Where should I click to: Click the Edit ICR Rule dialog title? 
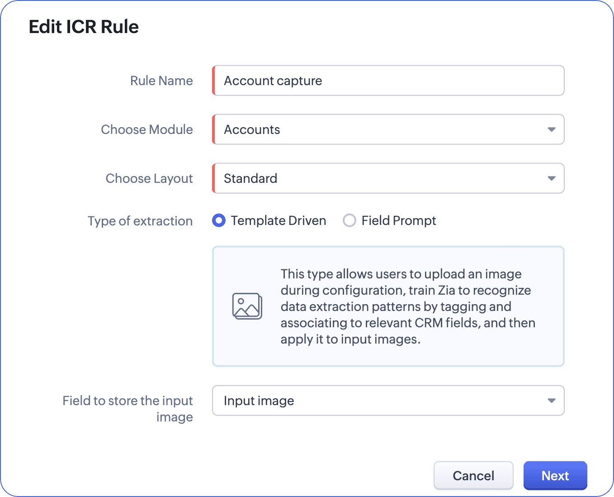(84, 27)
